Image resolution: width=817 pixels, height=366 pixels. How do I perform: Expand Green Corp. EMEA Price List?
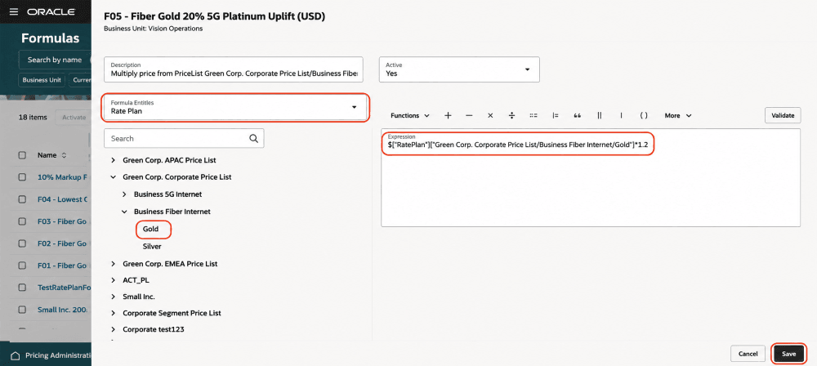[113, 264]
